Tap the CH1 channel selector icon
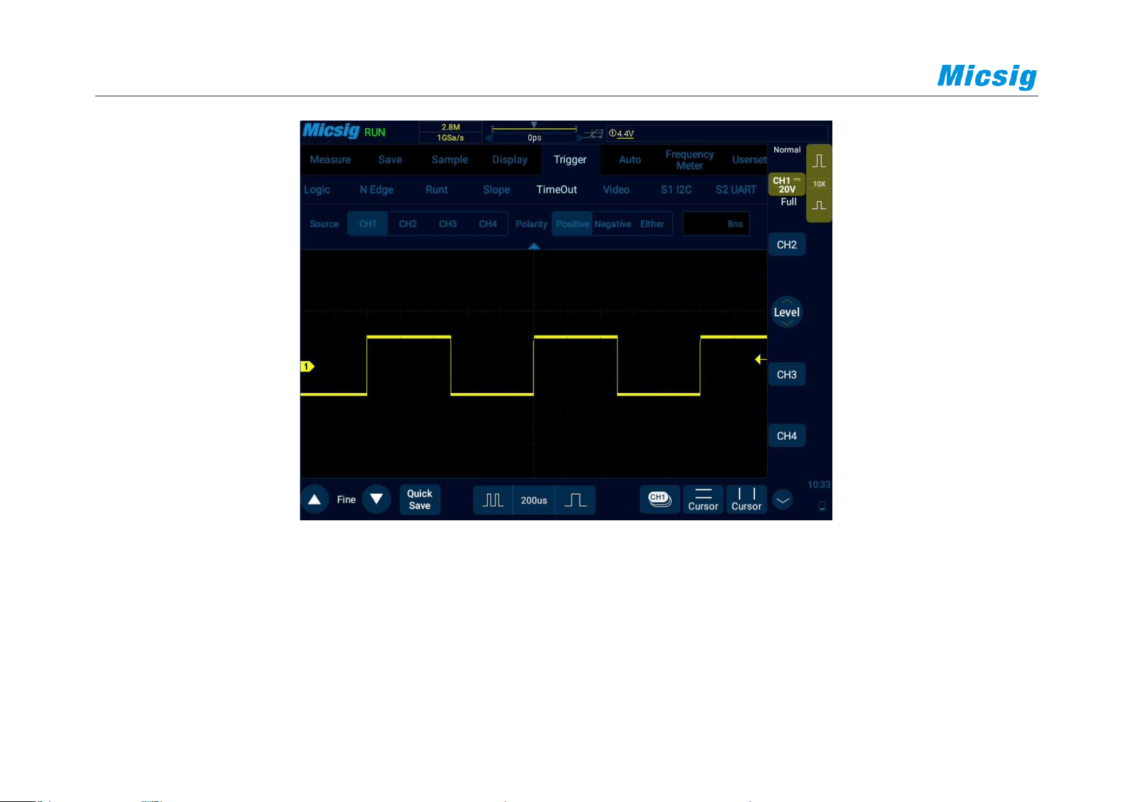1134x802 pixels. (660, 500)
